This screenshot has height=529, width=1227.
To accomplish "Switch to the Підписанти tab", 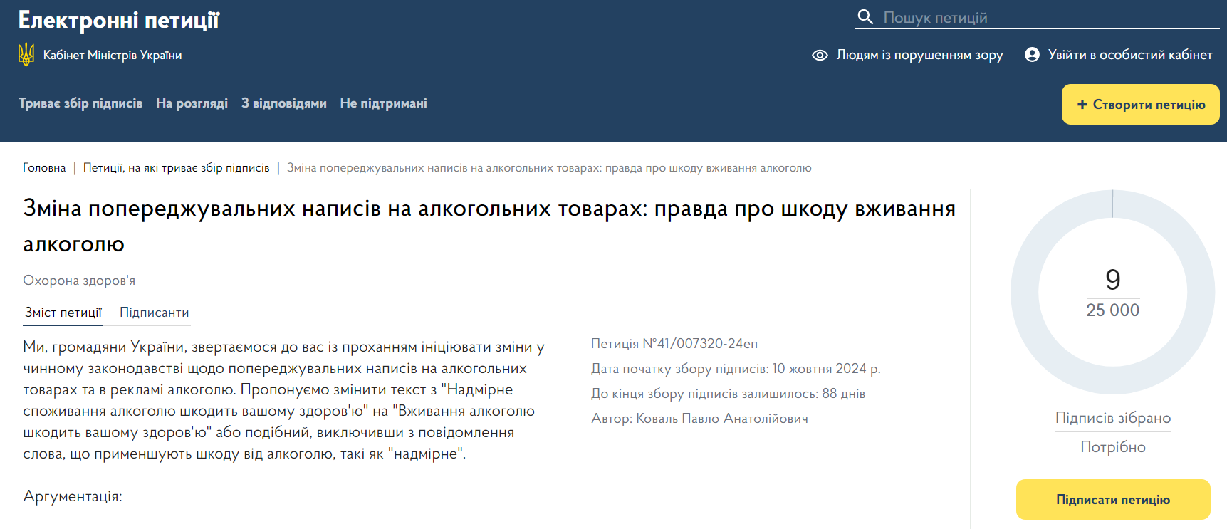I will click(154, 313).
